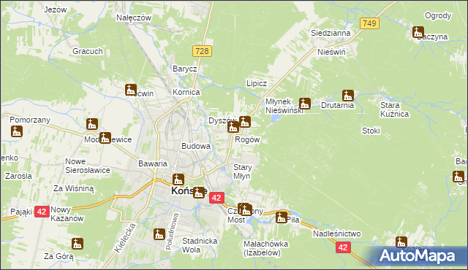The image size is (468, 270).
Task: Click the church icon right of Dyszów
Action: [244, 122]
